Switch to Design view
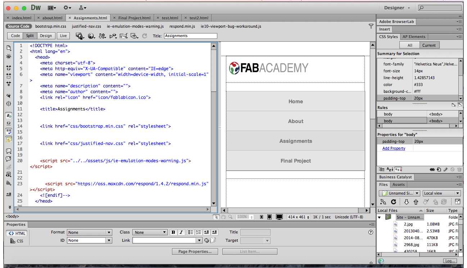This screenshot has height=268, width=467. click(x=46, y=36)
